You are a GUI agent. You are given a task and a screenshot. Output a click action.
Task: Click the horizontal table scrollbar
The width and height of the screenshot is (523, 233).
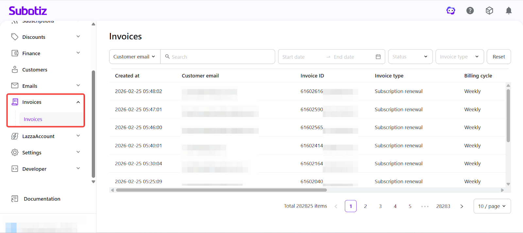[x=221, y=190]
